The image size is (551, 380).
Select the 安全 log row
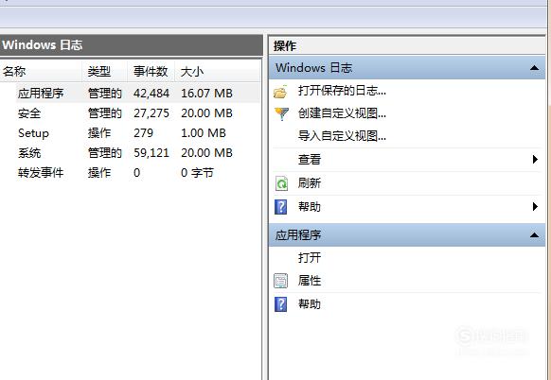(x=130, y=113)
